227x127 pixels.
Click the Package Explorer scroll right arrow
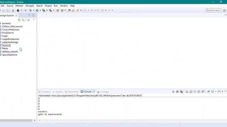(35, 120)
